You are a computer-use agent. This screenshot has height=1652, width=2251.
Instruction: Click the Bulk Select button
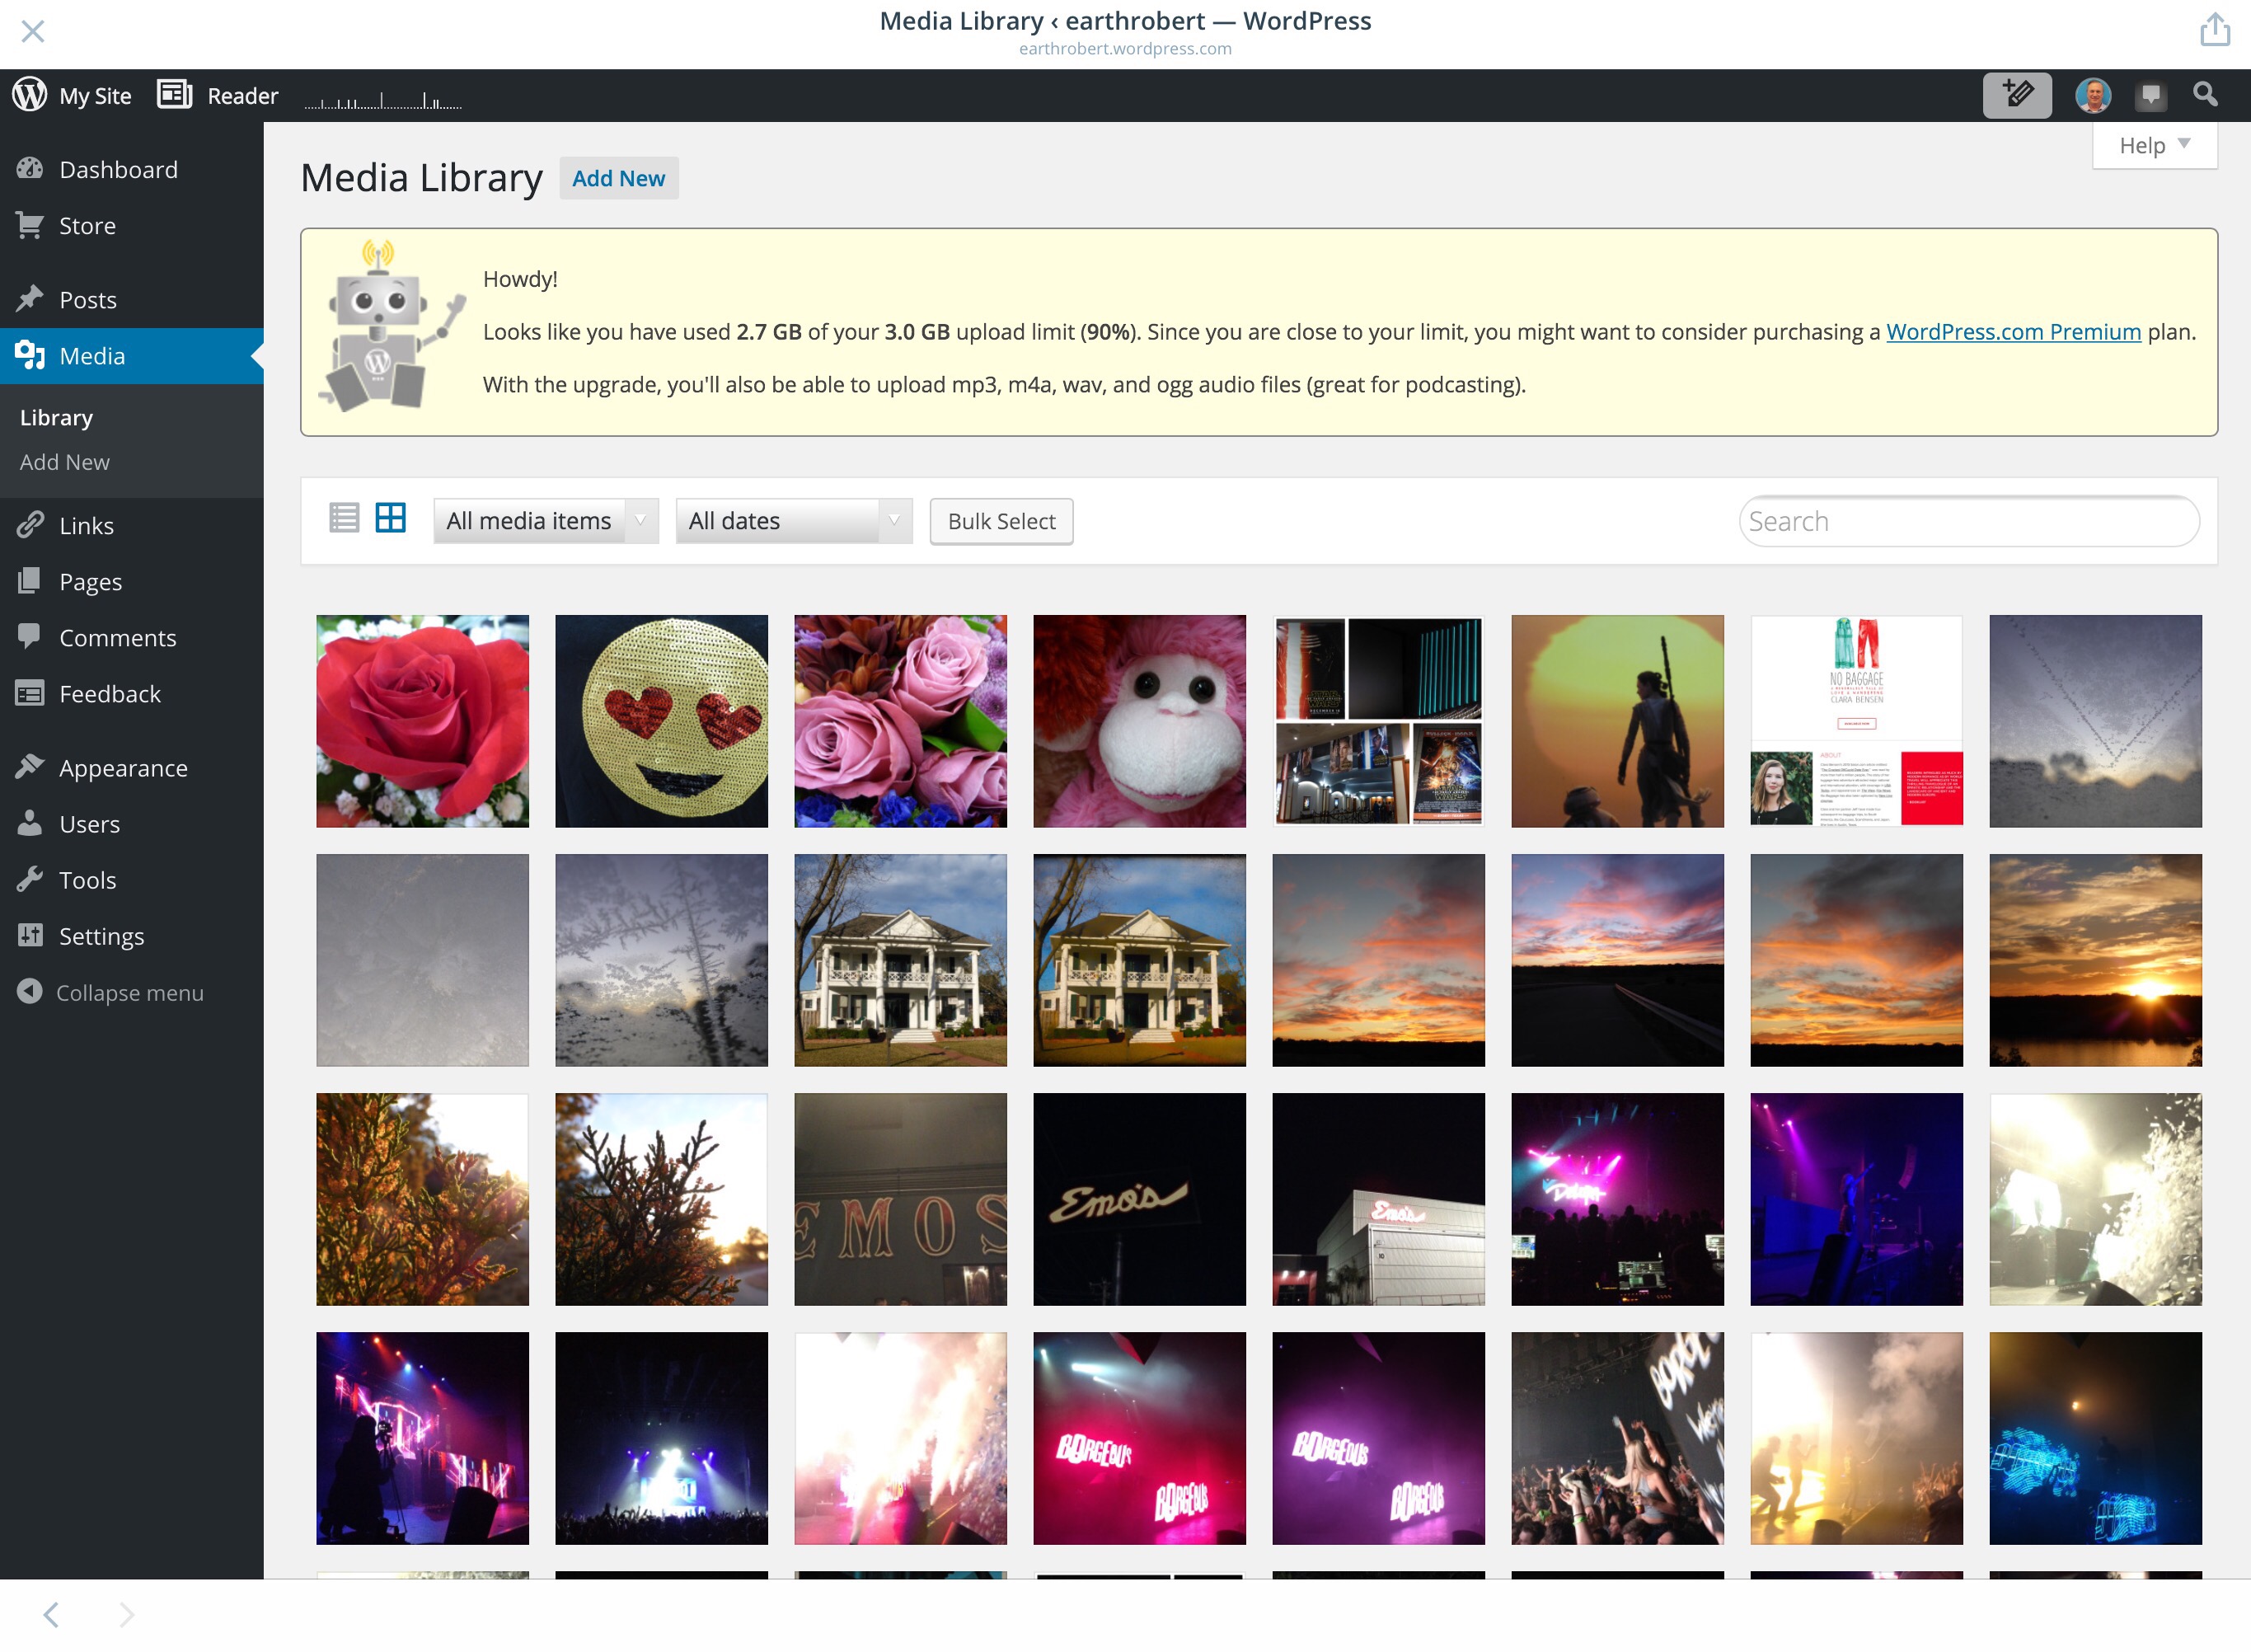[x=1001, y=521]
